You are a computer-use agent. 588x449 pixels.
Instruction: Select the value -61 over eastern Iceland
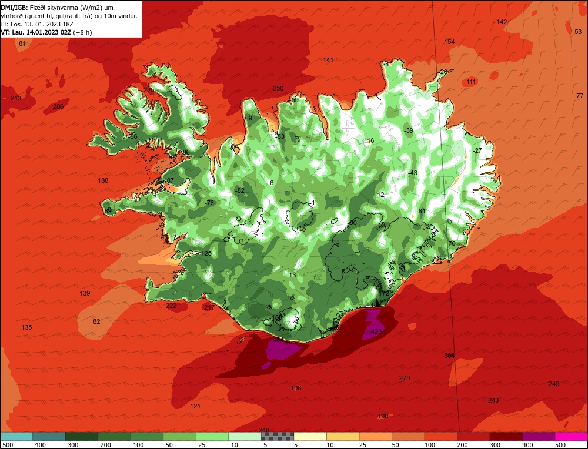pos(421,211)
